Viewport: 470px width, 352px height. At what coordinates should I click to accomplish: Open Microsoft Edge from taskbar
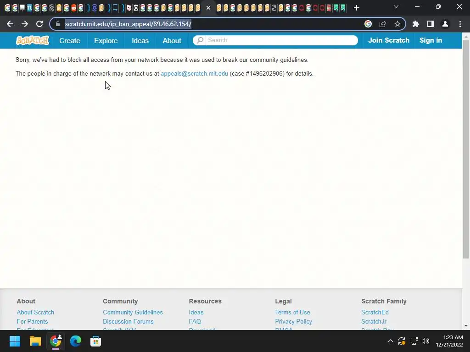coord(76,341)
